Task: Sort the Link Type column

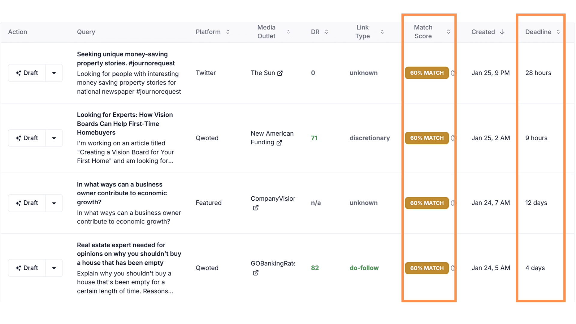Action: tap(382, 32)
